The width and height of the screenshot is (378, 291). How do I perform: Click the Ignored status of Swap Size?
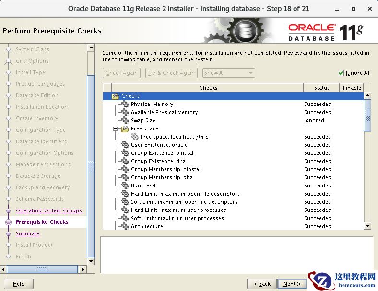[x=314, y=120]
